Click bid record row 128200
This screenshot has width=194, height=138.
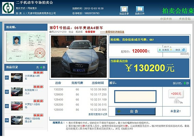click(x=79, y=105)
